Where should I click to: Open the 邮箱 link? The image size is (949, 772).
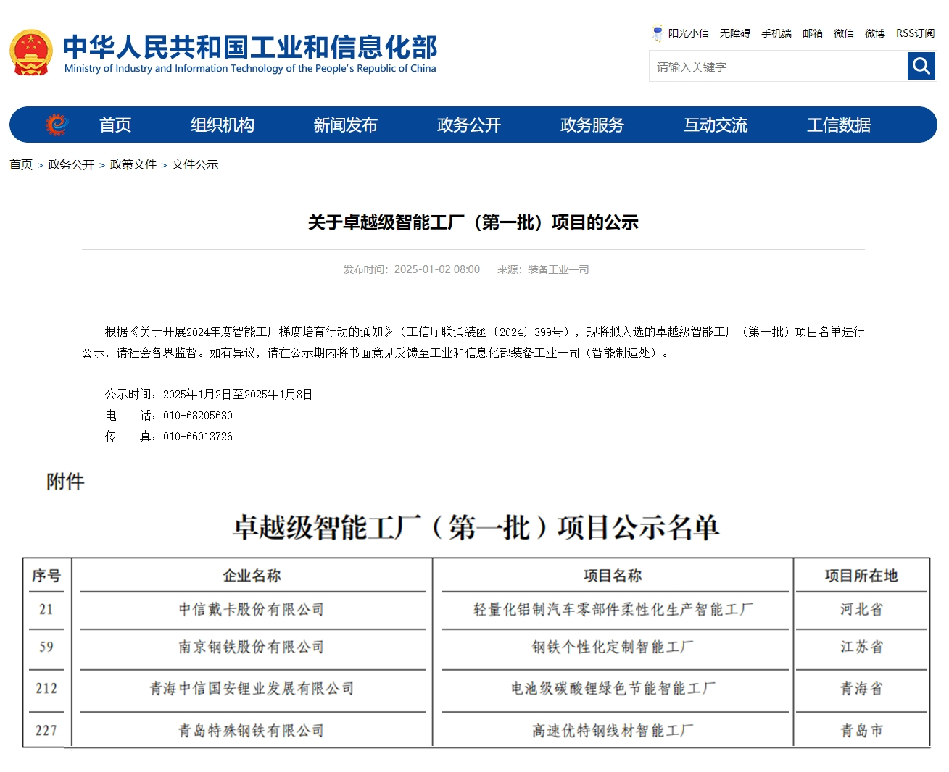click(x=812, y=33)
